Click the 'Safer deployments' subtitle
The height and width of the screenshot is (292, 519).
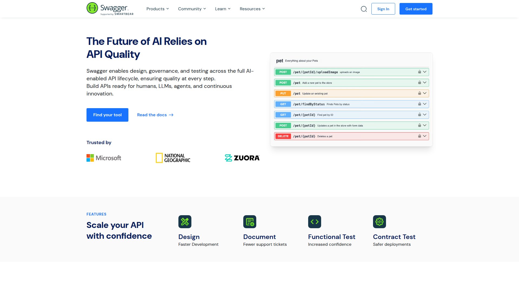[x=392, y=244]
